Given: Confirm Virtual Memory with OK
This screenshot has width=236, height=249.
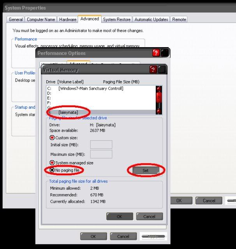Looking at the screenshot, I should (x=120, y=216).
